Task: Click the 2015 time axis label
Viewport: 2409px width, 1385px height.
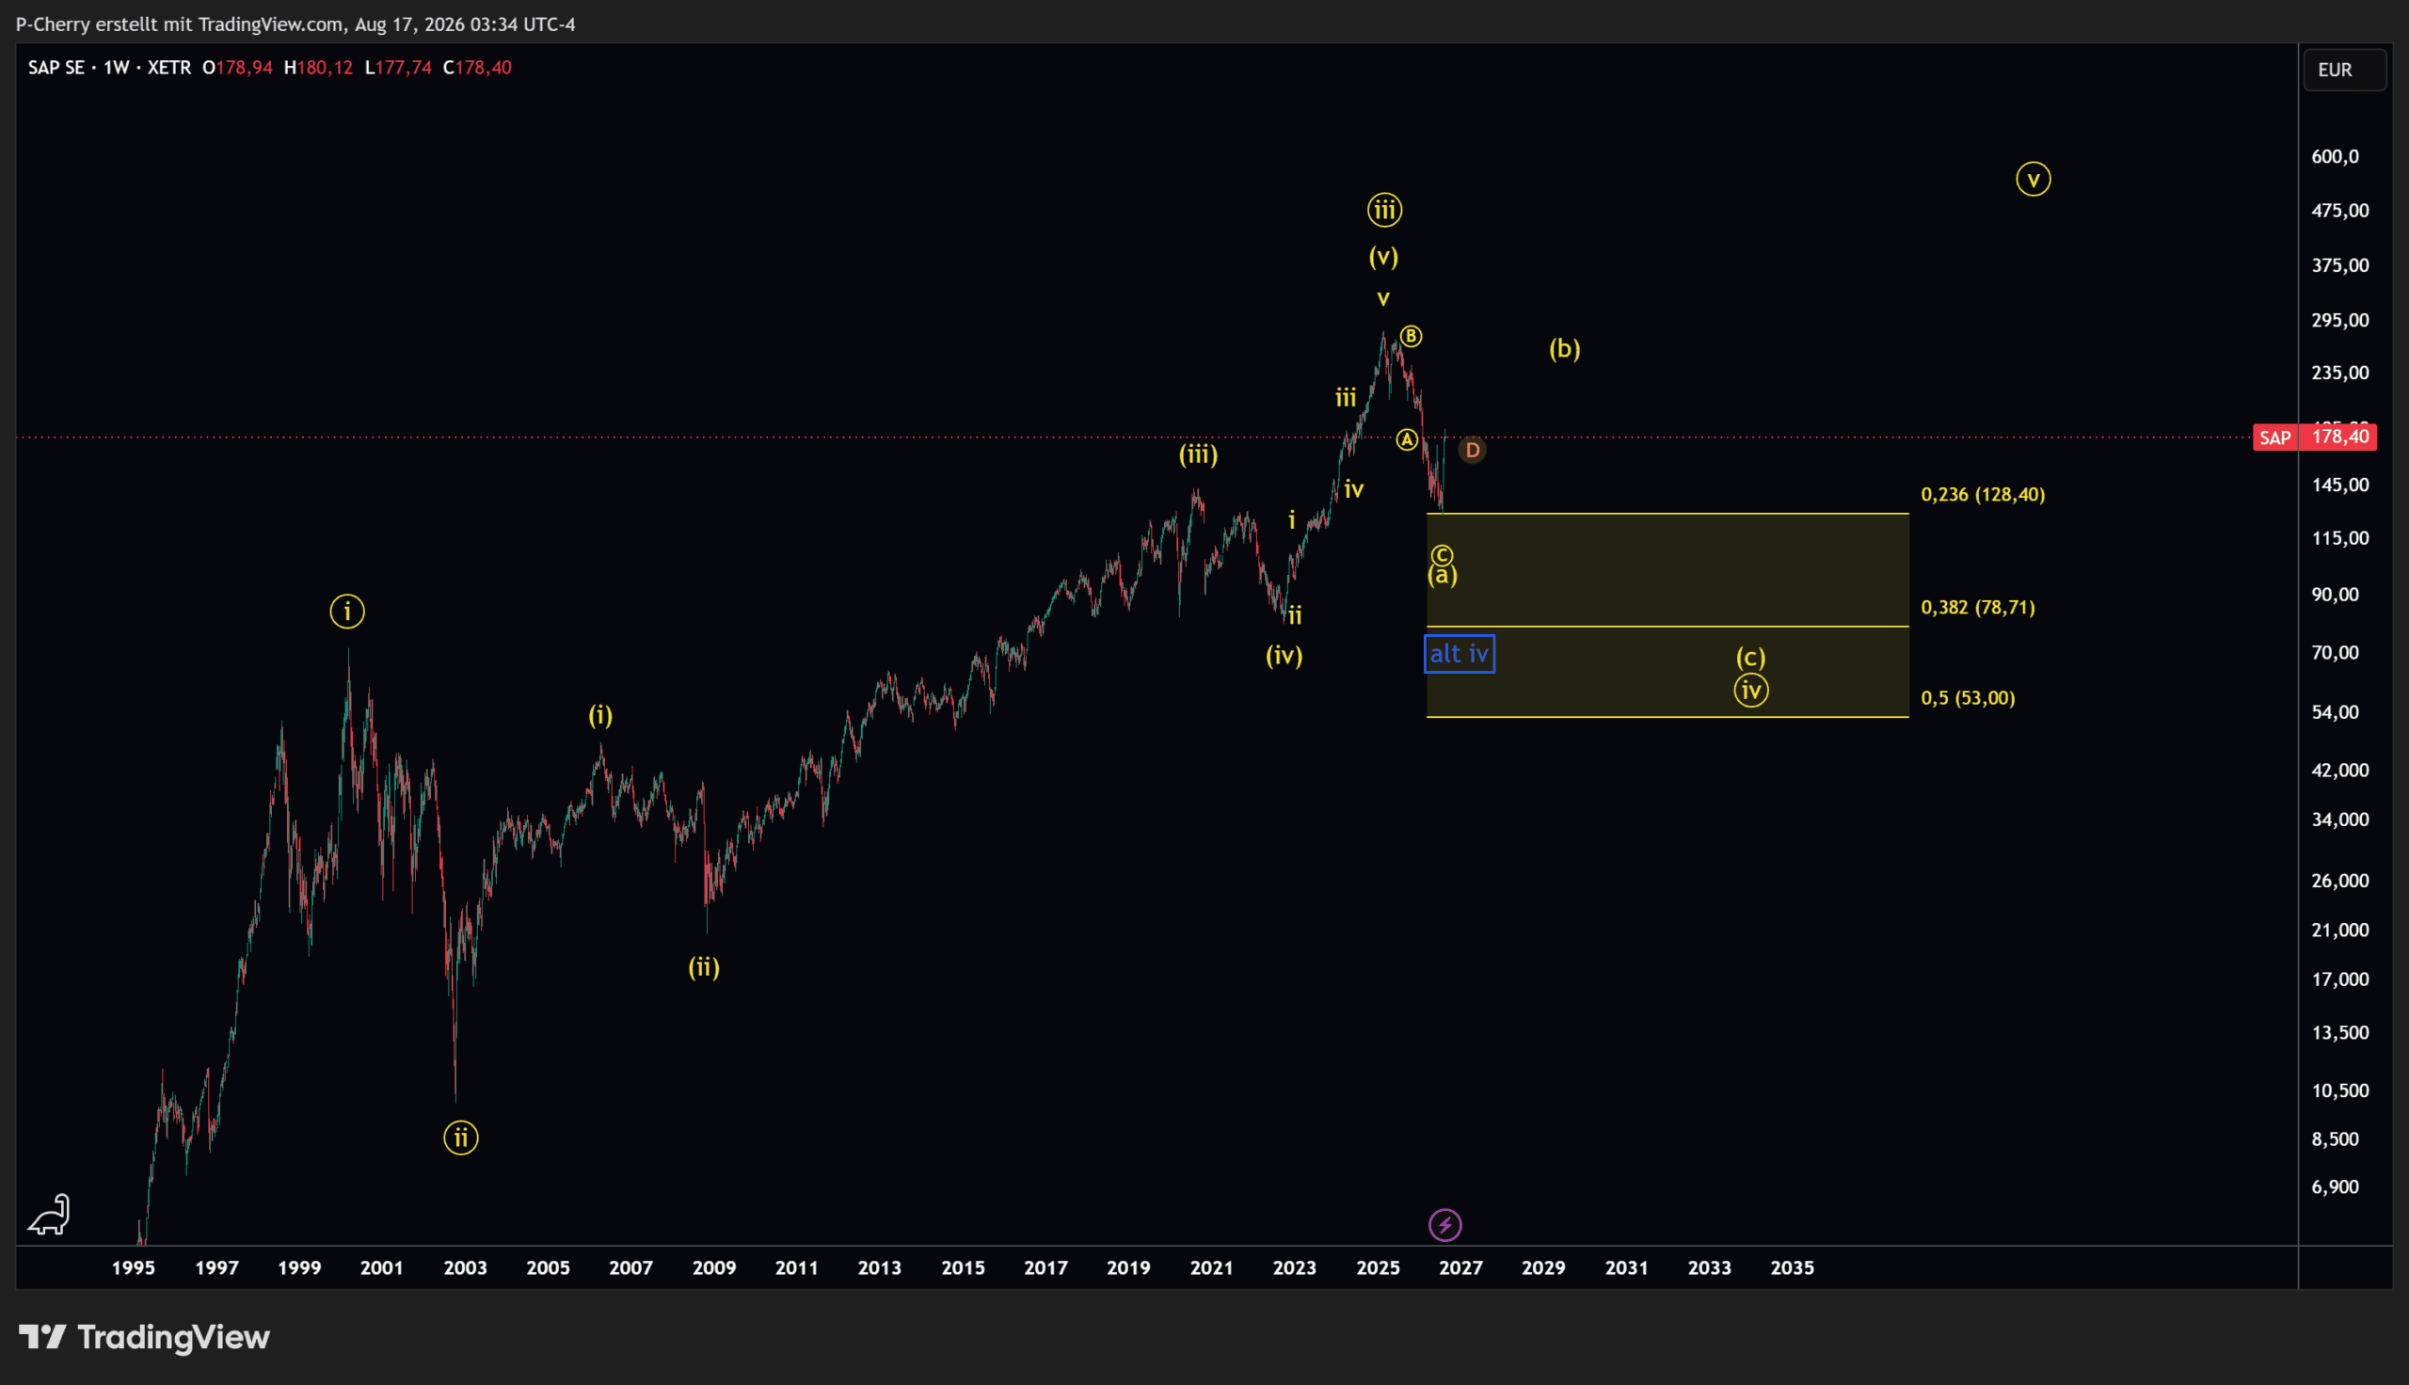Action: [963, 1268]
